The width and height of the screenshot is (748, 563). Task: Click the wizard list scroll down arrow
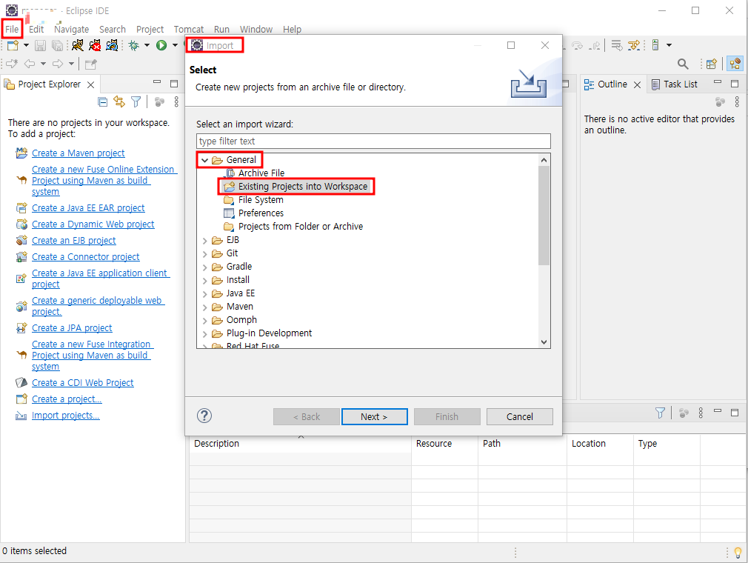[544, 342]
